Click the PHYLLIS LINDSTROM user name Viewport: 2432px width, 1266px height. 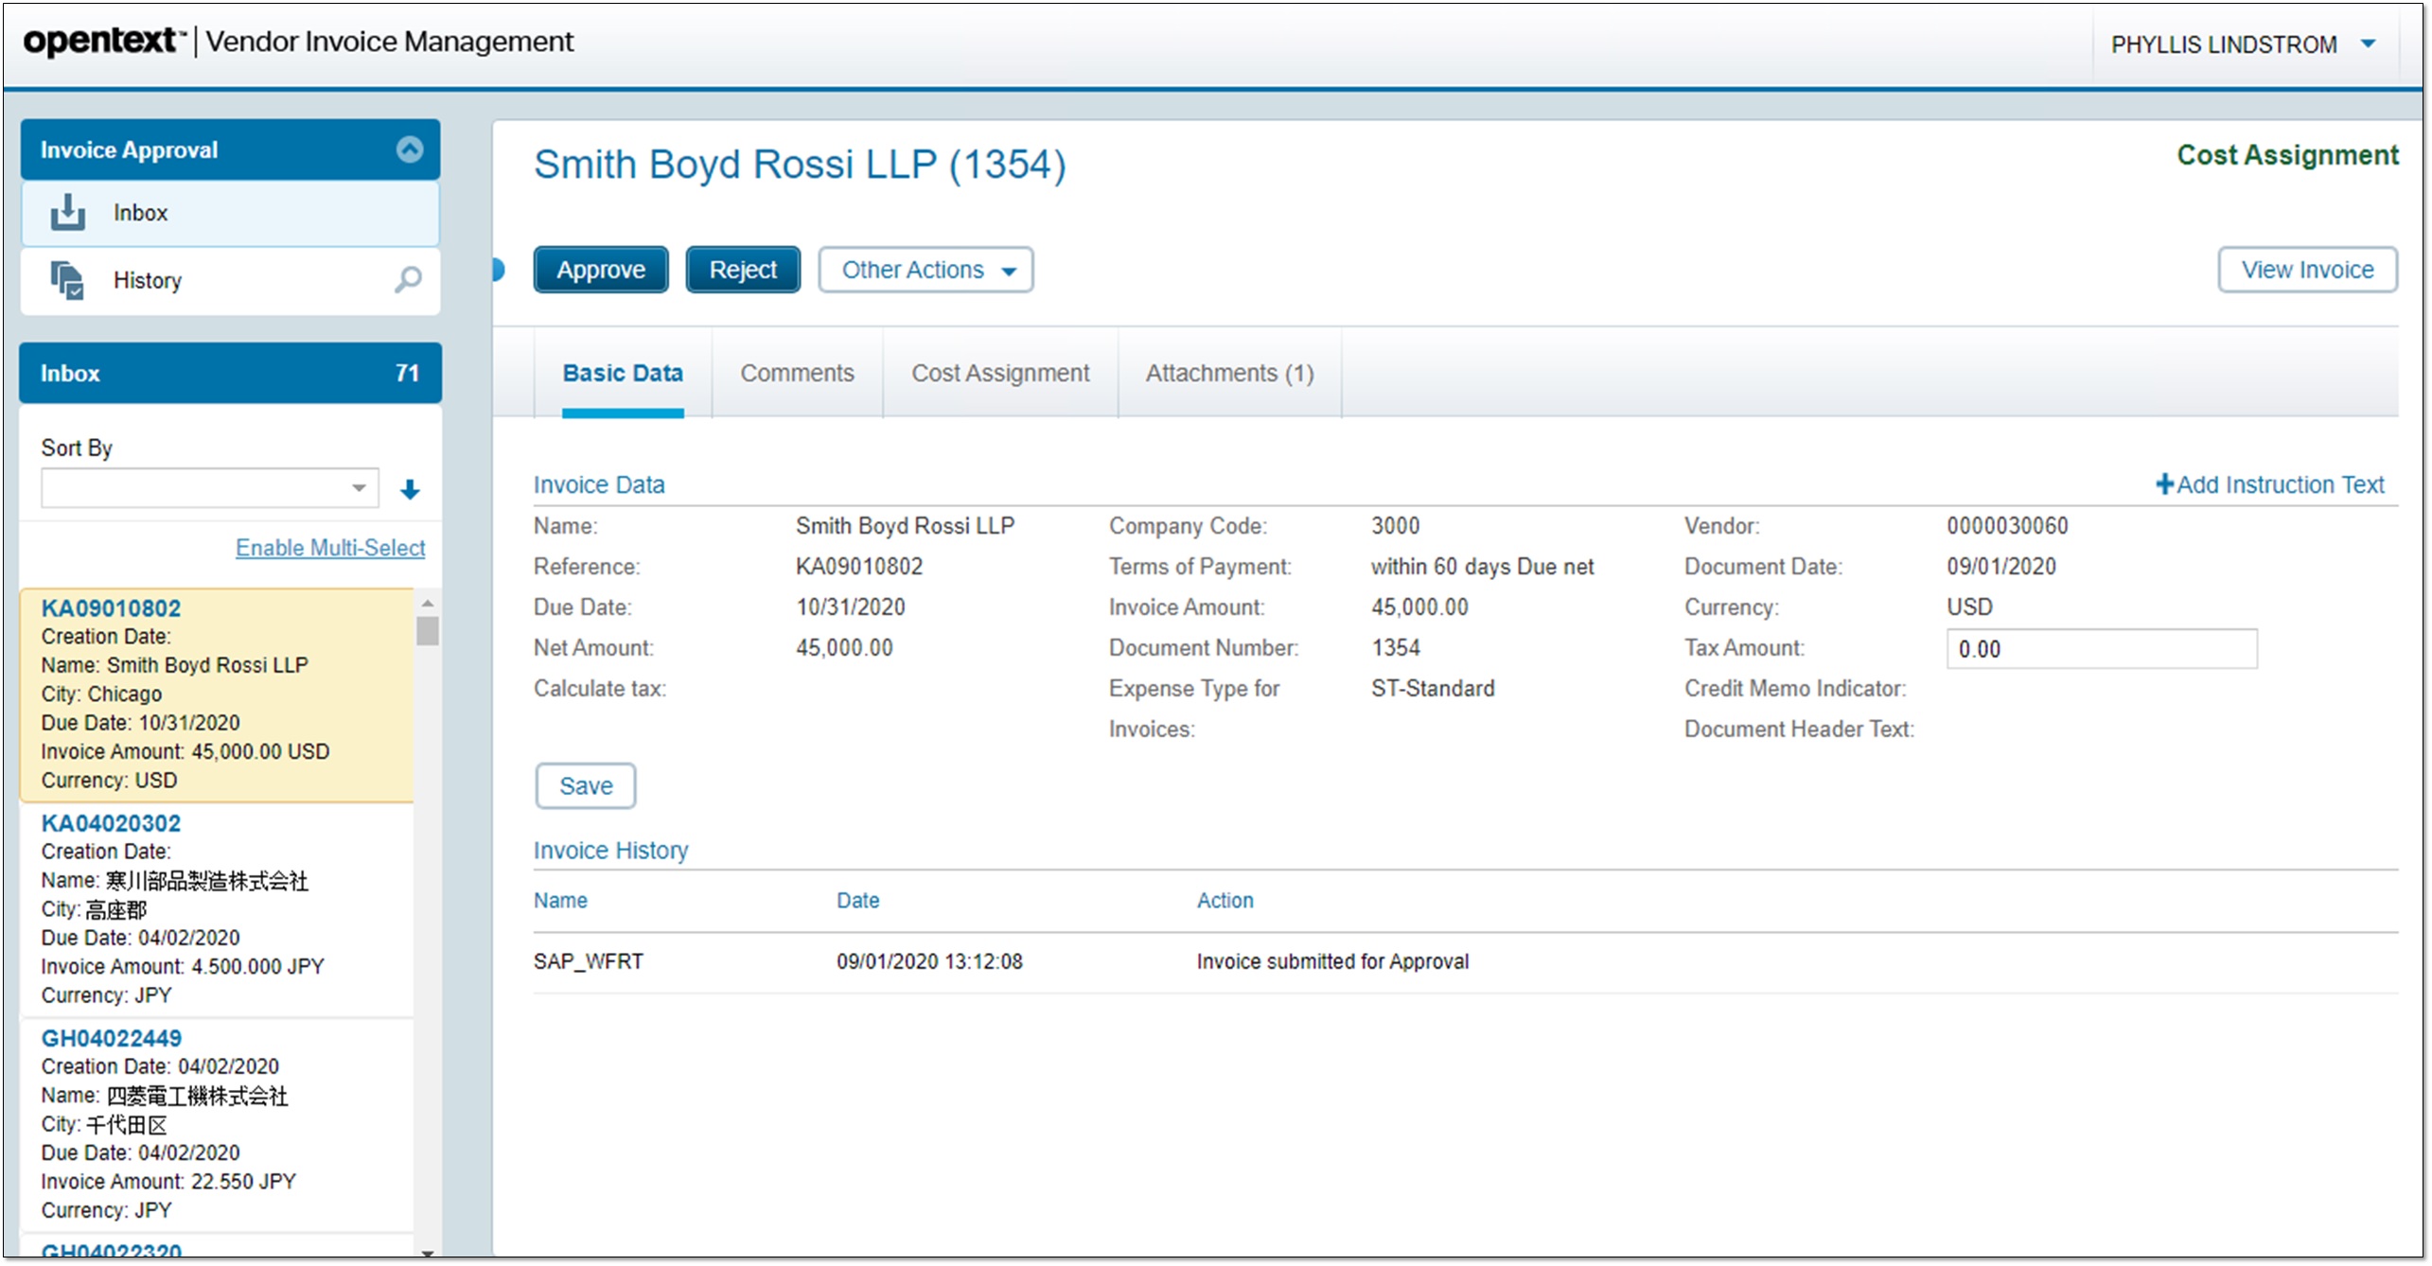point(2224,44)
